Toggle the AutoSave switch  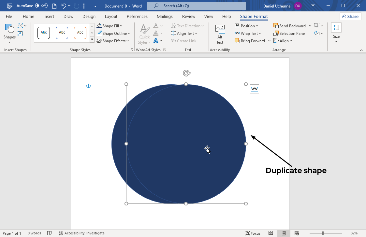point(41,6)
